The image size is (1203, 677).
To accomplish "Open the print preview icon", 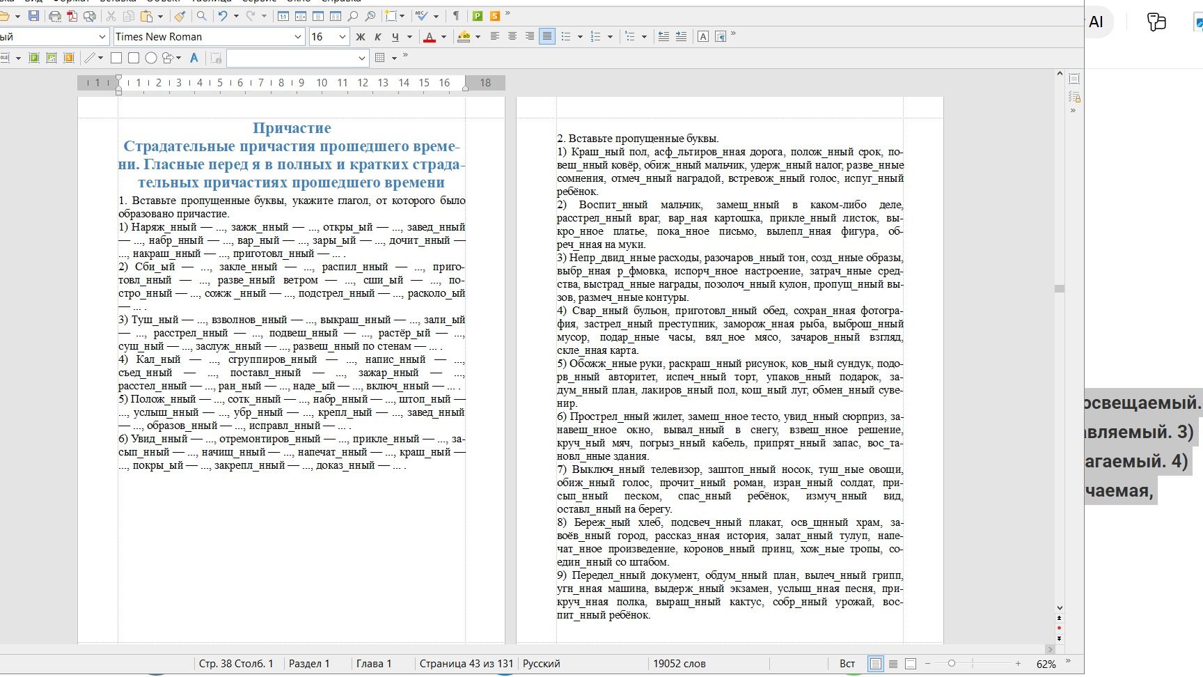I will click(x=90, y=15).
